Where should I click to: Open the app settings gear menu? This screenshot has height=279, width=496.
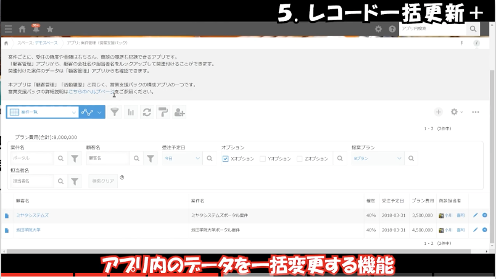coord(456,112)
